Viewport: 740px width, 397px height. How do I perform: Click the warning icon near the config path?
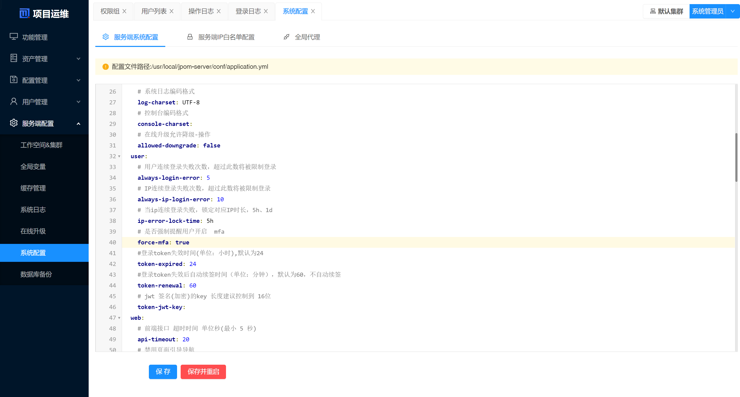(x=105, y=67)
